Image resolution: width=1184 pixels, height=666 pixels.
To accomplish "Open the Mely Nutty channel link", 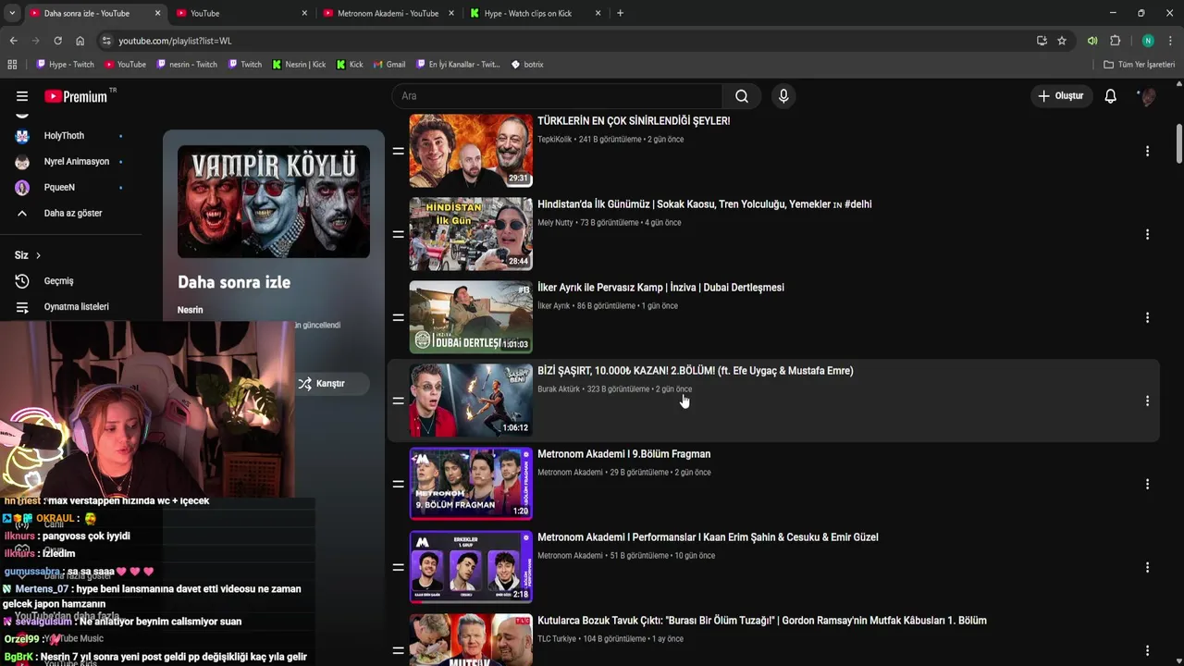I will pyautogui.click(x=555, y=223).
